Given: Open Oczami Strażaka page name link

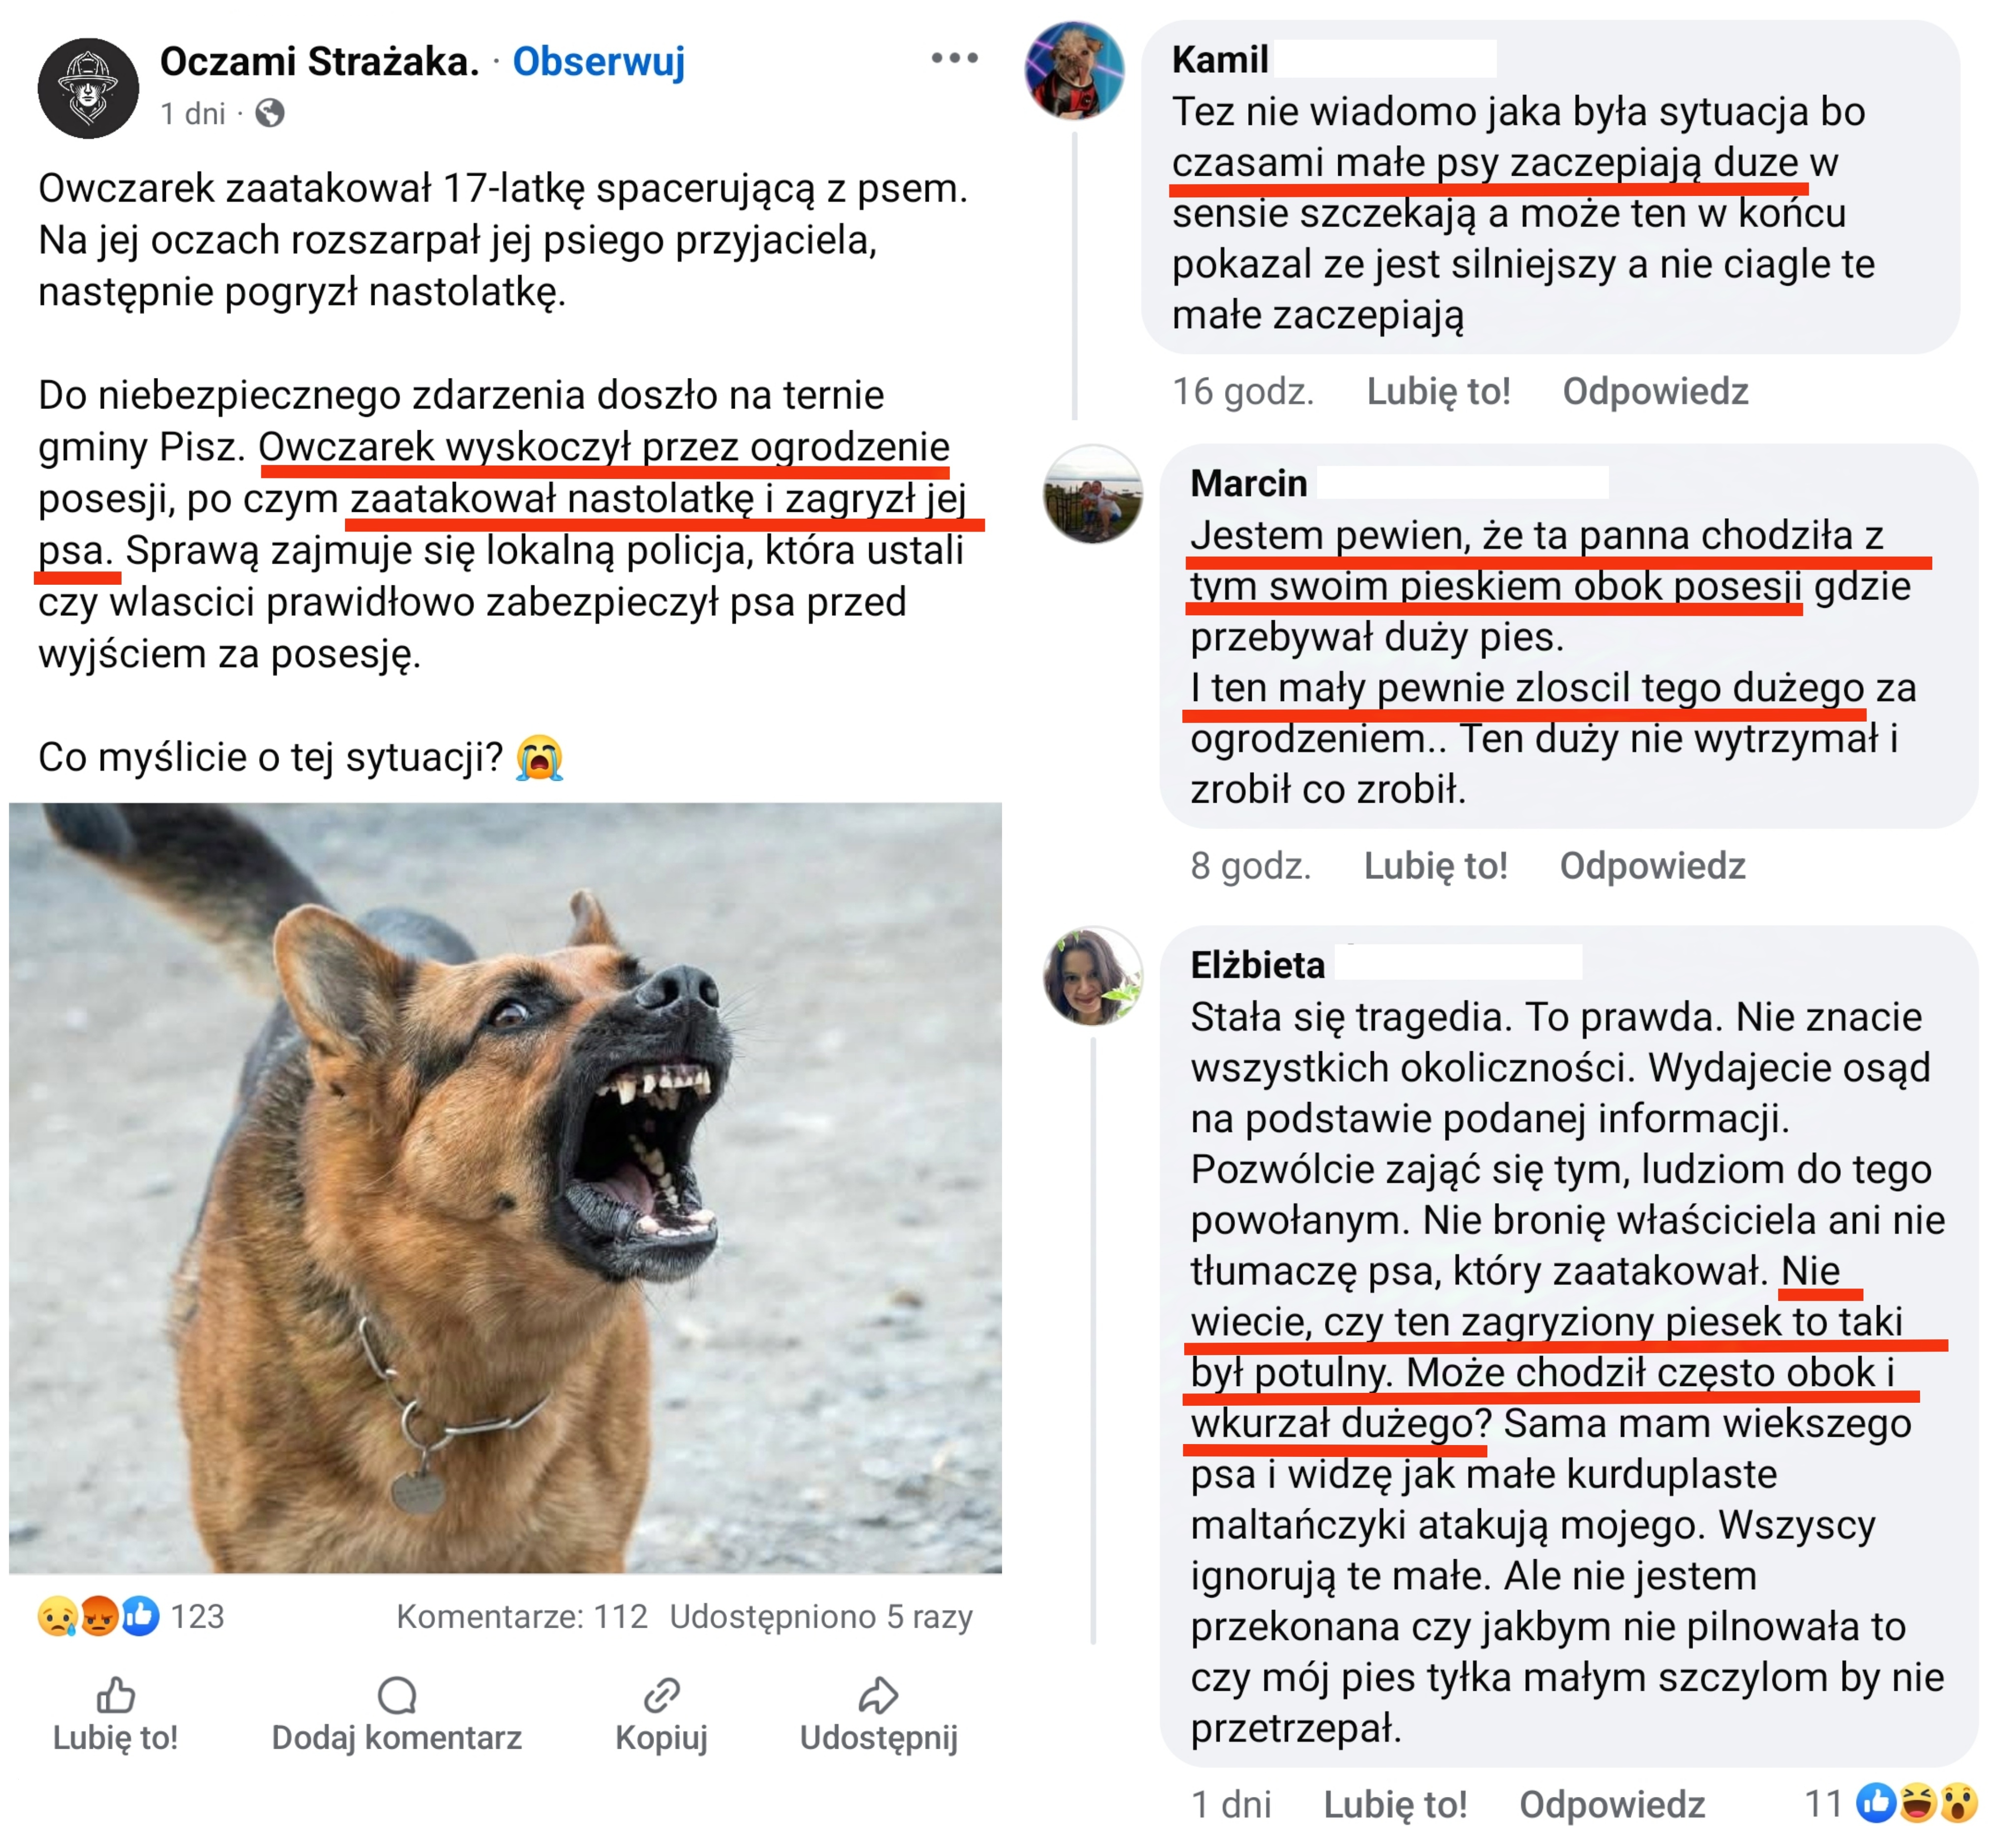Looking at the screenshot, I should pos(320,62).
